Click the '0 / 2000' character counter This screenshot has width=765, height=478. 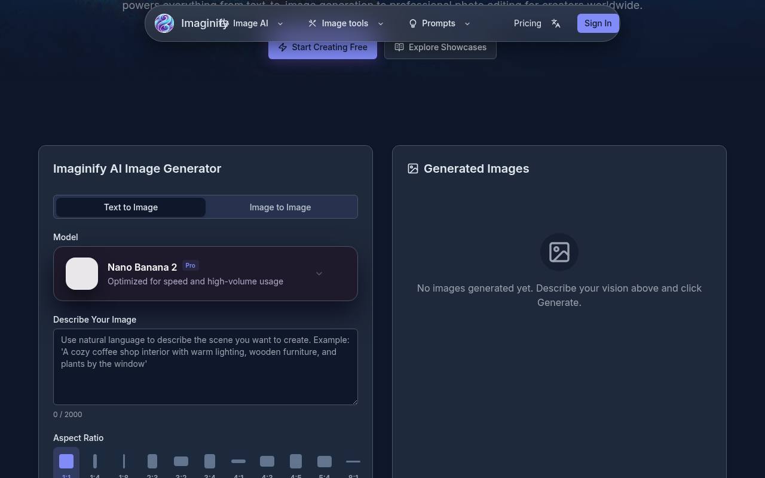(68, 415)
